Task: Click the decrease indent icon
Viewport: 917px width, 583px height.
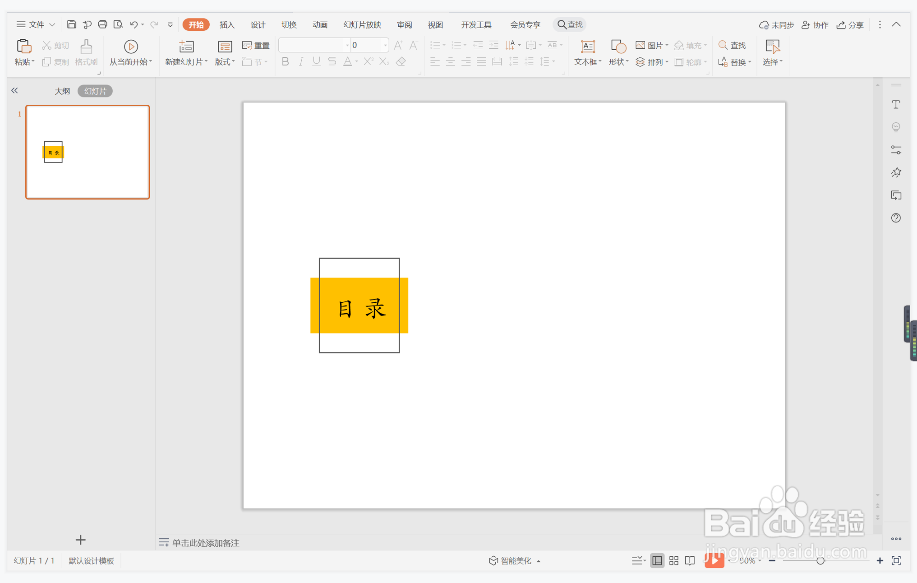Action: point(478,45)
